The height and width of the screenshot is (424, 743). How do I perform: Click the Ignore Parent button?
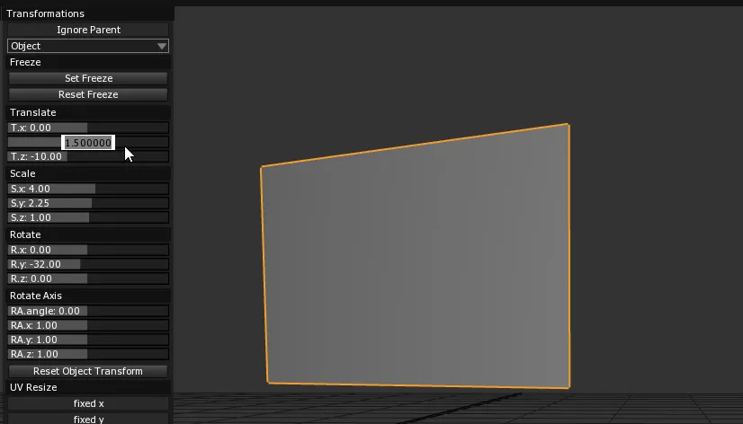point(88,30)
